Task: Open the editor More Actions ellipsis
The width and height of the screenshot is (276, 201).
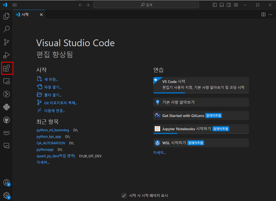Action: [x=270, y=14]
